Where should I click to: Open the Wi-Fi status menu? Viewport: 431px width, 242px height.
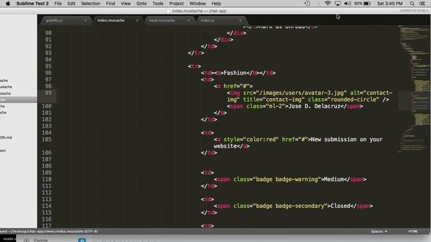click(x=327, y=3)
